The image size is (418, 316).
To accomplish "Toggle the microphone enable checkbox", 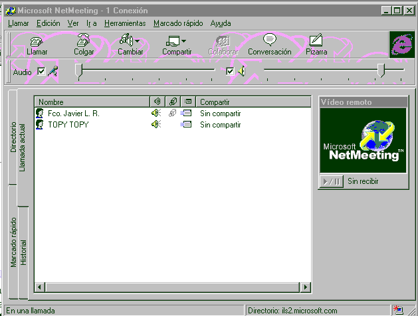I will [x=41, y=71].
